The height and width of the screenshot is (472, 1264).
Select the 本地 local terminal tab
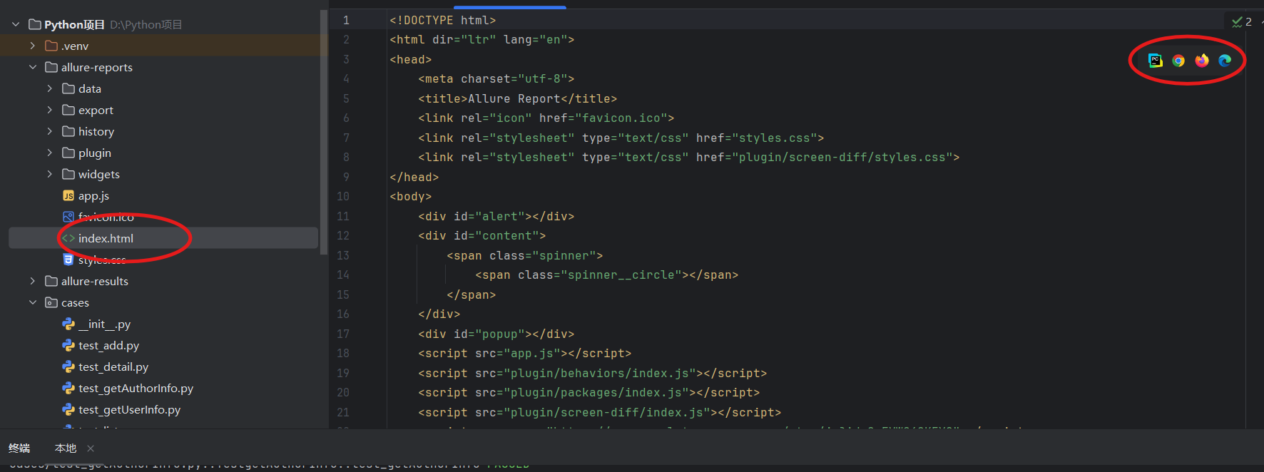[x=66, y=448]
